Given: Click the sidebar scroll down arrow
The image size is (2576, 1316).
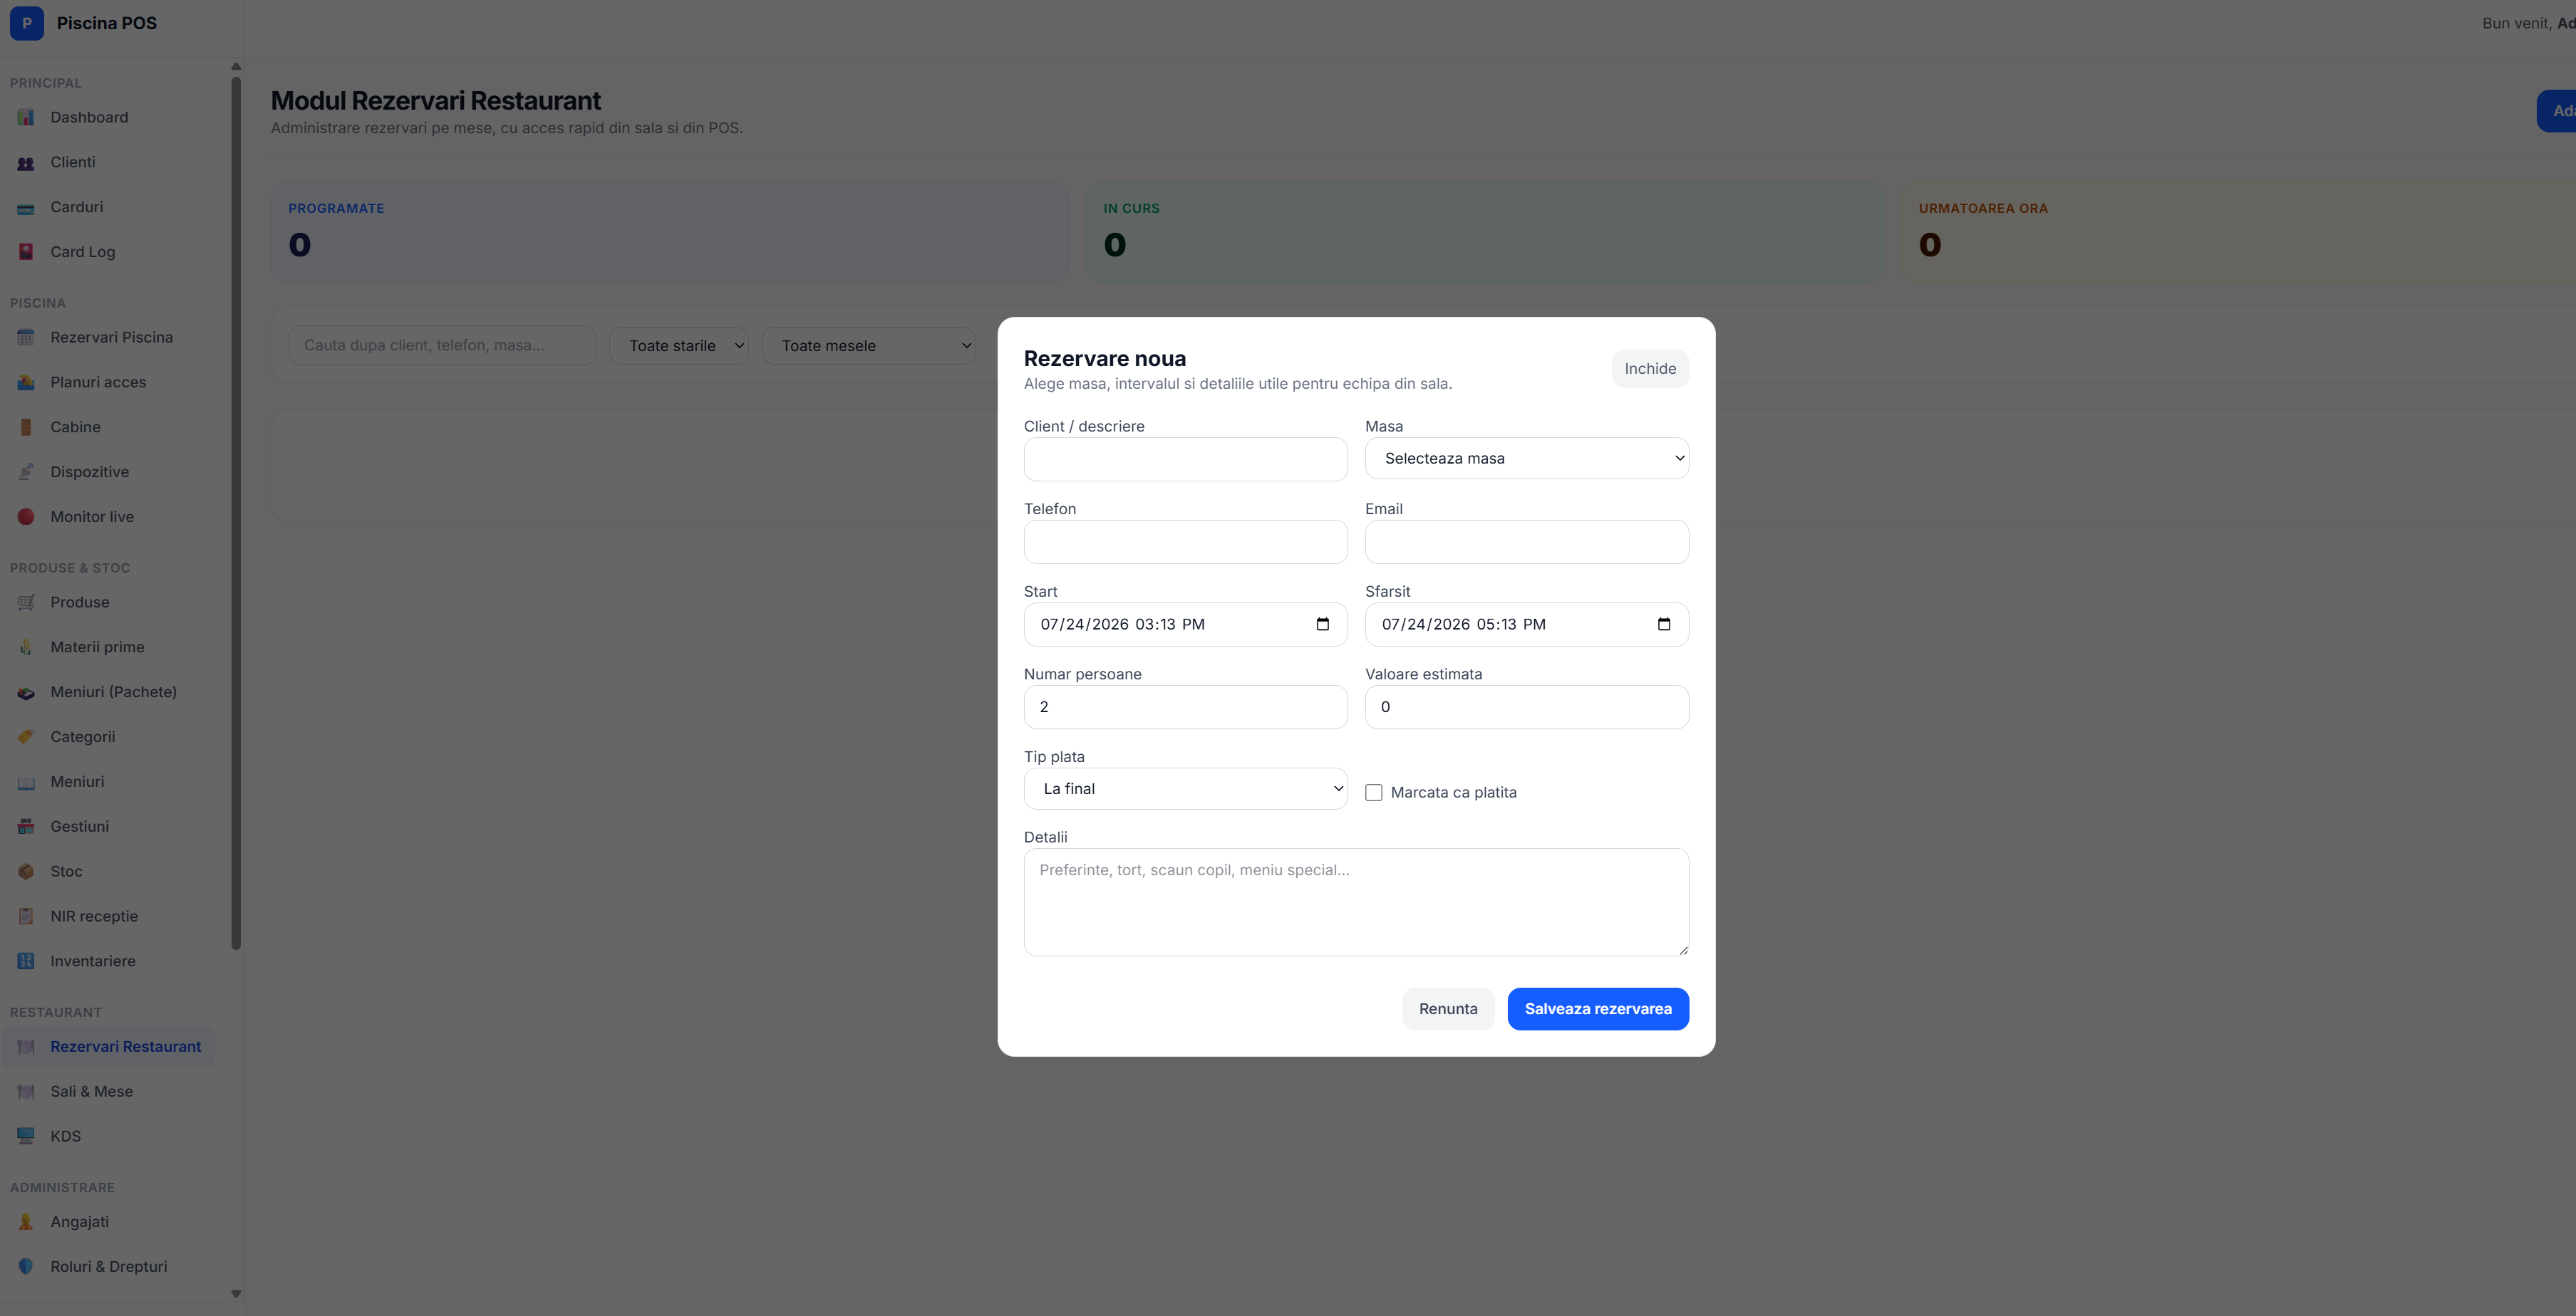Looking at the screenshot, I should [x=236, y=1294].
